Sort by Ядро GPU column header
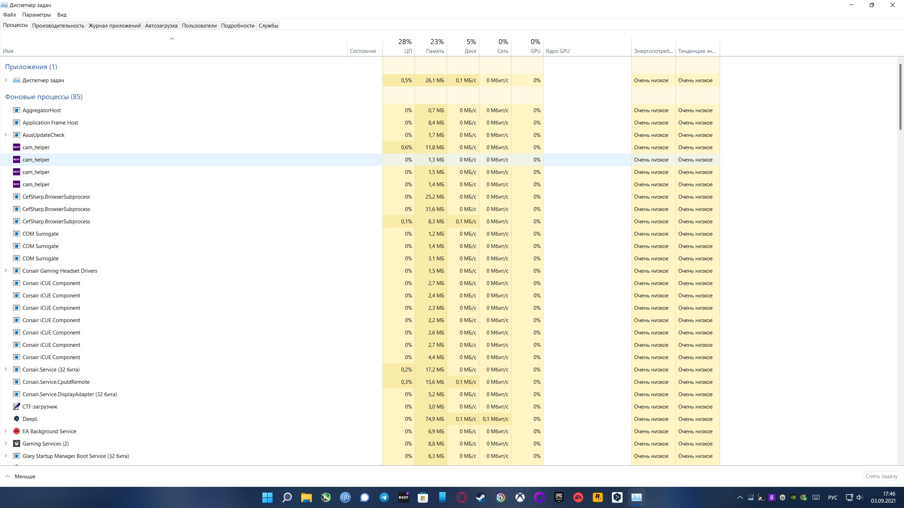904x508 pixels. 587,46
